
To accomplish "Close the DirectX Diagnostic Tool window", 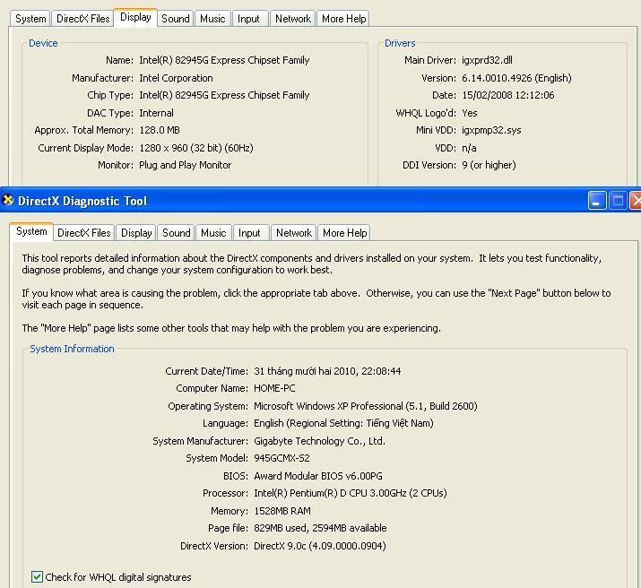I will click(x=636, y=201).
